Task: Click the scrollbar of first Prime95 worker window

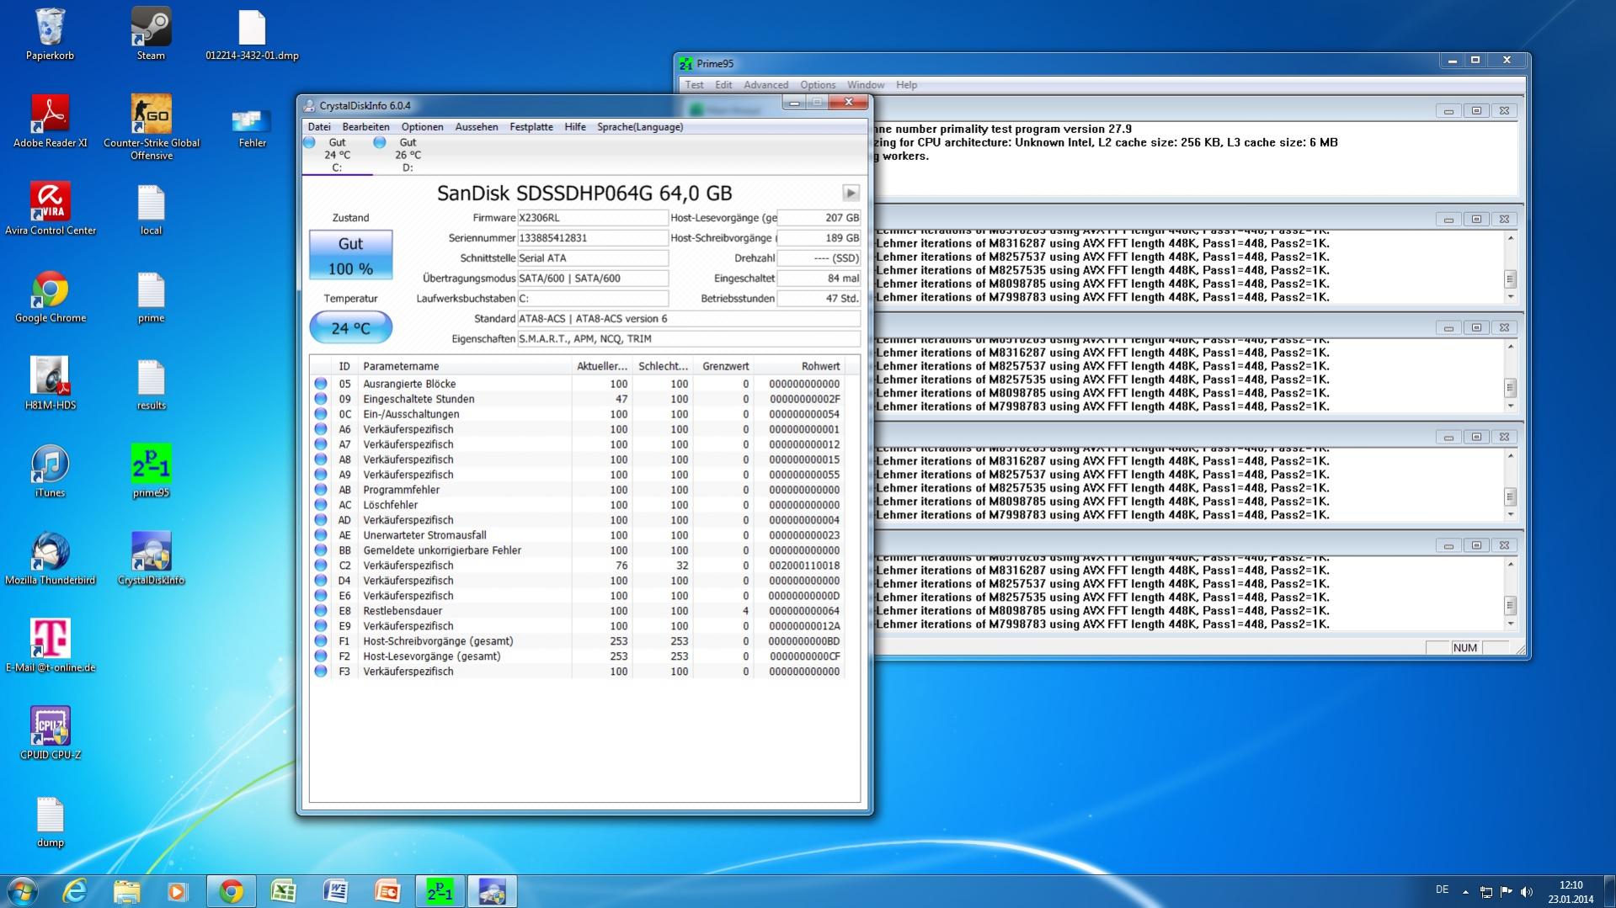Action: 1510,268
